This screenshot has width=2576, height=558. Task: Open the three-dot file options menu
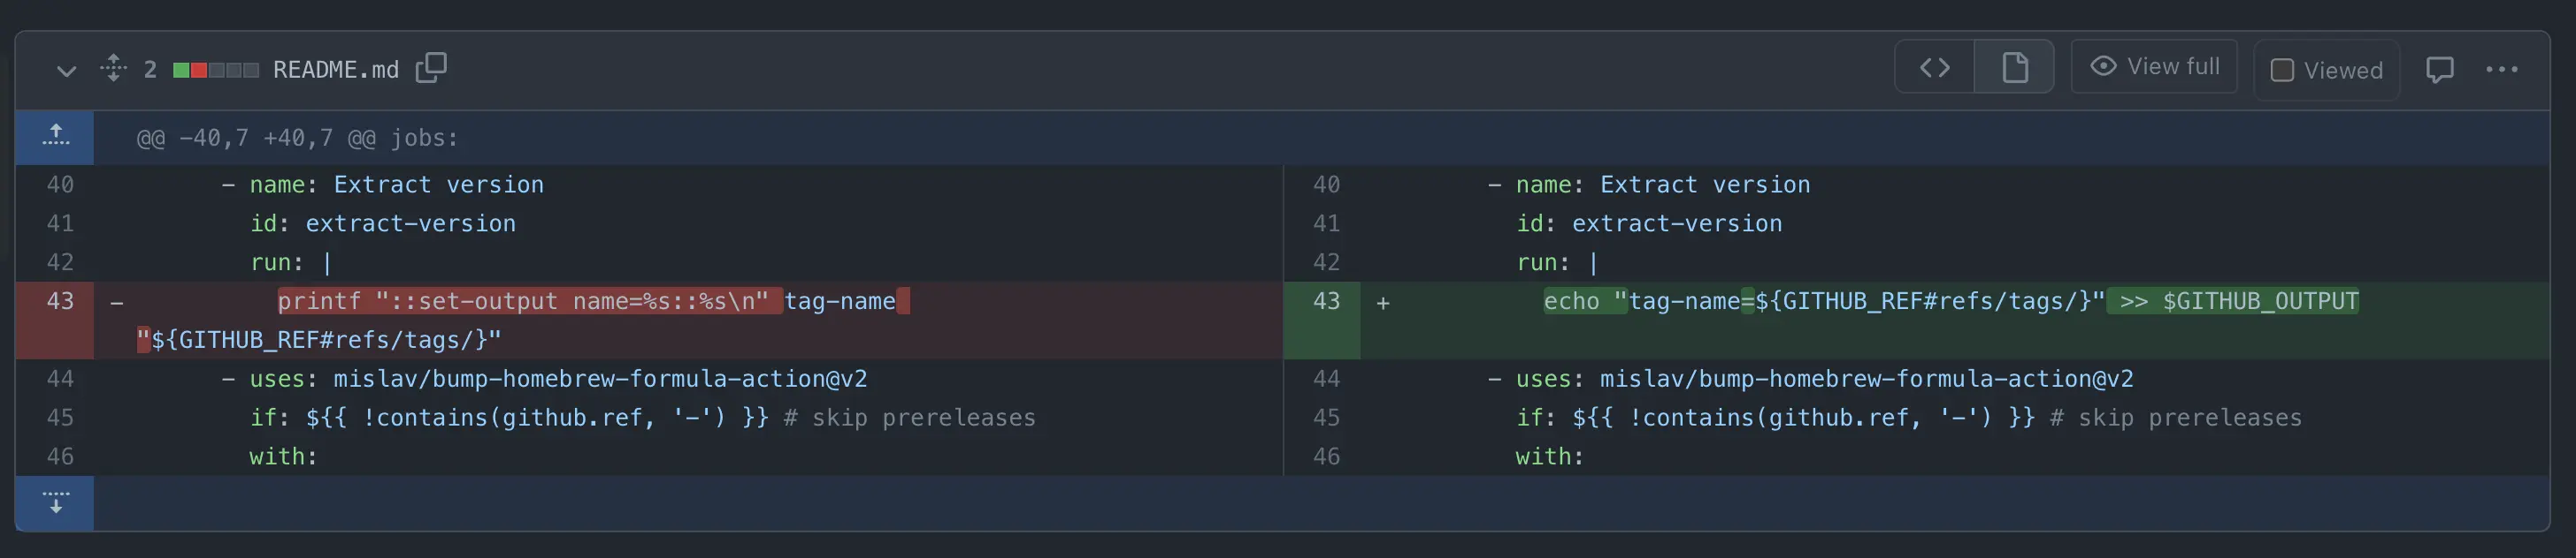coord(2501,69)
